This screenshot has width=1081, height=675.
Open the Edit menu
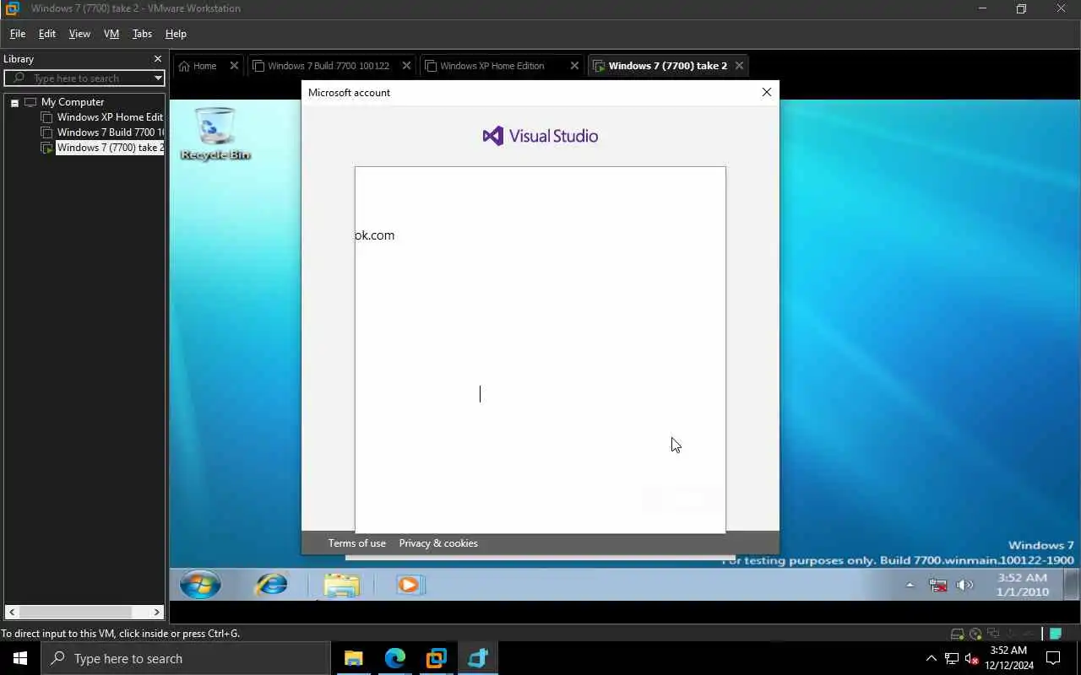47,34
